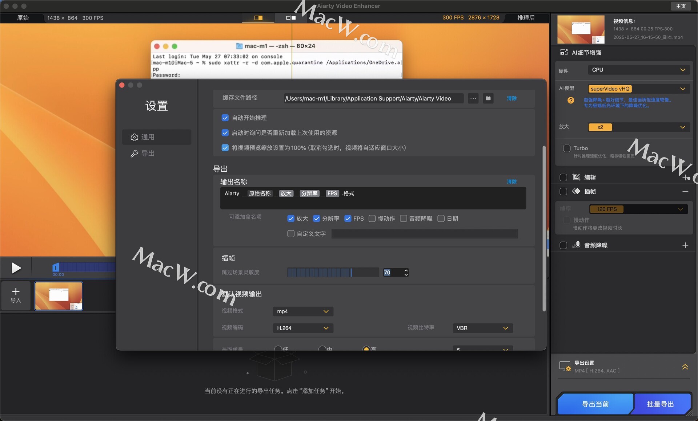Click the 推理后 after-inference tab label

click(526, 18)
